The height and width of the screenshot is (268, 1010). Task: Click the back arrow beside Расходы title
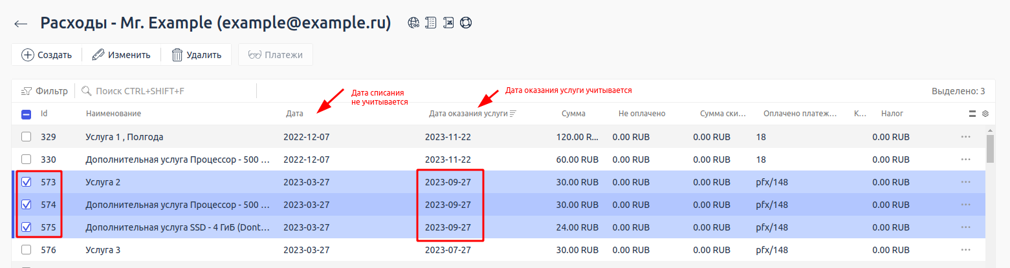pyautogui.click(x=21, y=23)
